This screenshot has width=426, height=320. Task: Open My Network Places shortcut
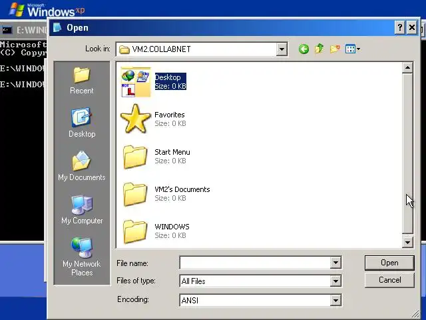pos(82,257)
